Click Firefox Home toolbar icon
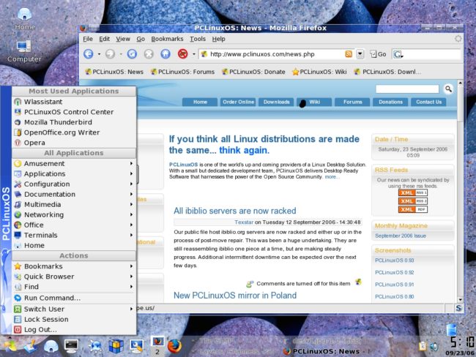 click(166, 54)
